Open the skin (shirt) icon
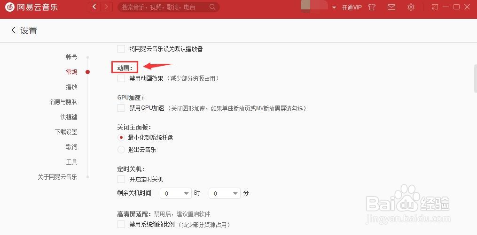This screenshot has height=235, width=477. tap(371, 7)
